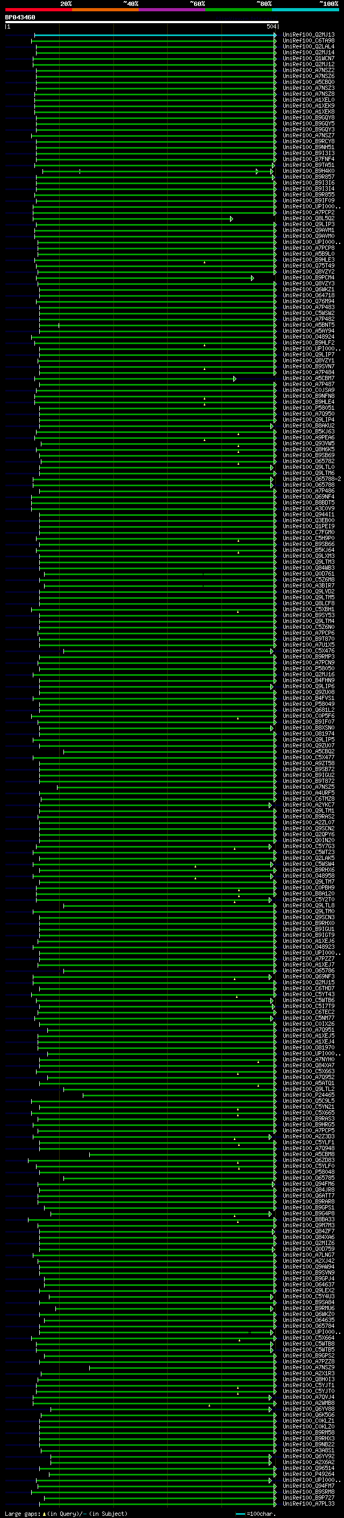This screenshot has width=344, height=1518.
Task: Select the UniRef100_Q9LIP3 label
Action: pyautogui.click(x=309, y=225)
